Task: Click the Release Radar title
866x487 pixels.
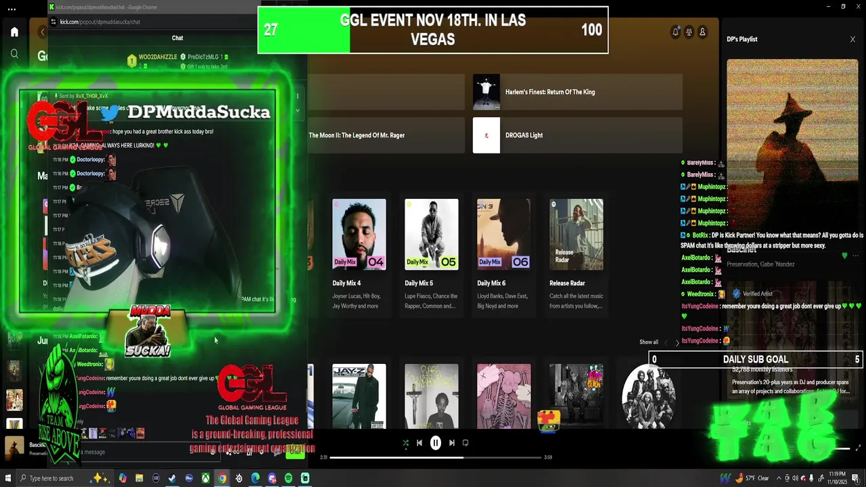Action: pyautogui.click(x=567, y=283)
